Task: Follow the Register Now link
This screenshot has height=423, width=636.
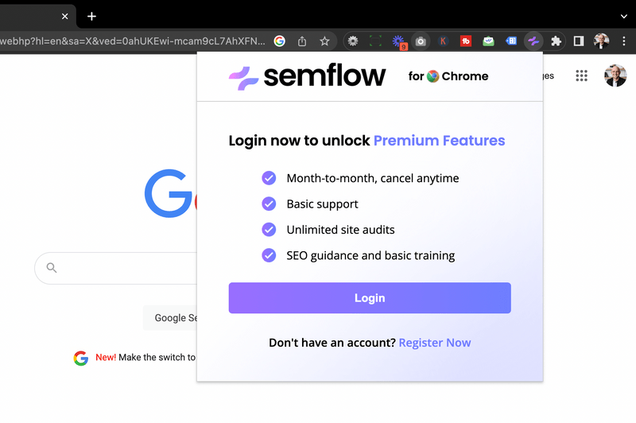Action: click(x=434, y=343)
